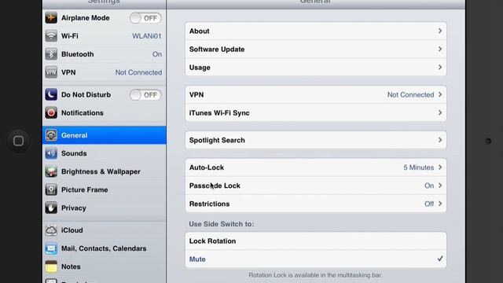The height and width of the screenshot is (283, 503).
Task: Open Auto-Lock chevron
Action: point(440,167)
